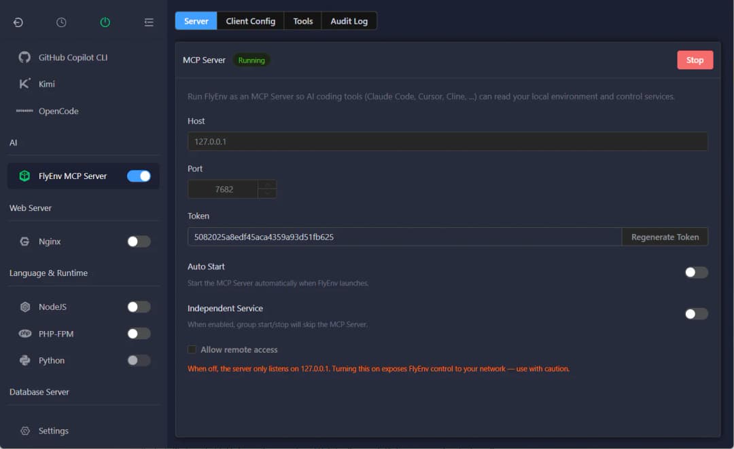Select the FlyEnv MCP Server label
Viewport: 734px width, 449px height.
(73, 176)
